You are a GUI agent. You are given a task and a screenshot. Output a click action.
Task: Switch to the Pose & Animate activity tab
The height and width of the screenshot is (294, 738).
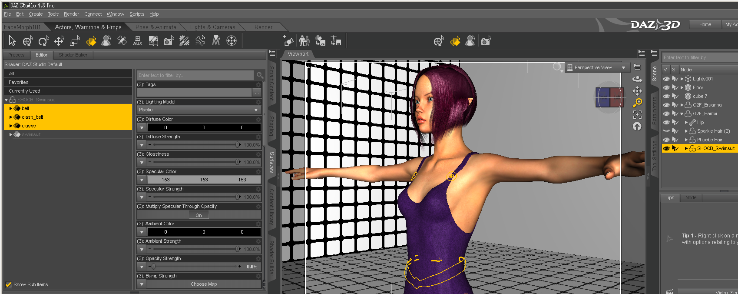click(156, 27)
